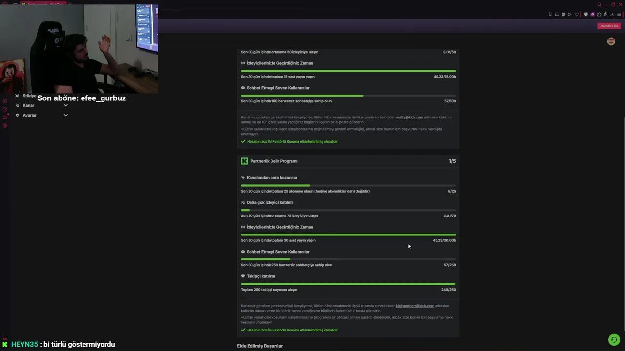Click the browser search magnifier icon
The image size is (625, 351).
coord(599,4)
